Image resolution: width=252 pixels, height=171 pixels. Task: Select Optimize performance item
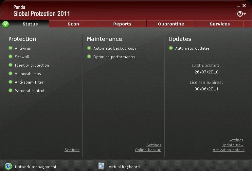point(114,57)
